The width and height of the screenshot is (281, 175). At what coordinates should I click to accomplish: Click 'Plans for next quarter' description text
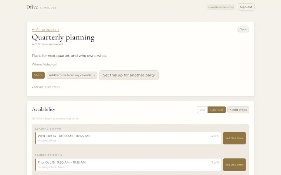[x=69, y=56]
